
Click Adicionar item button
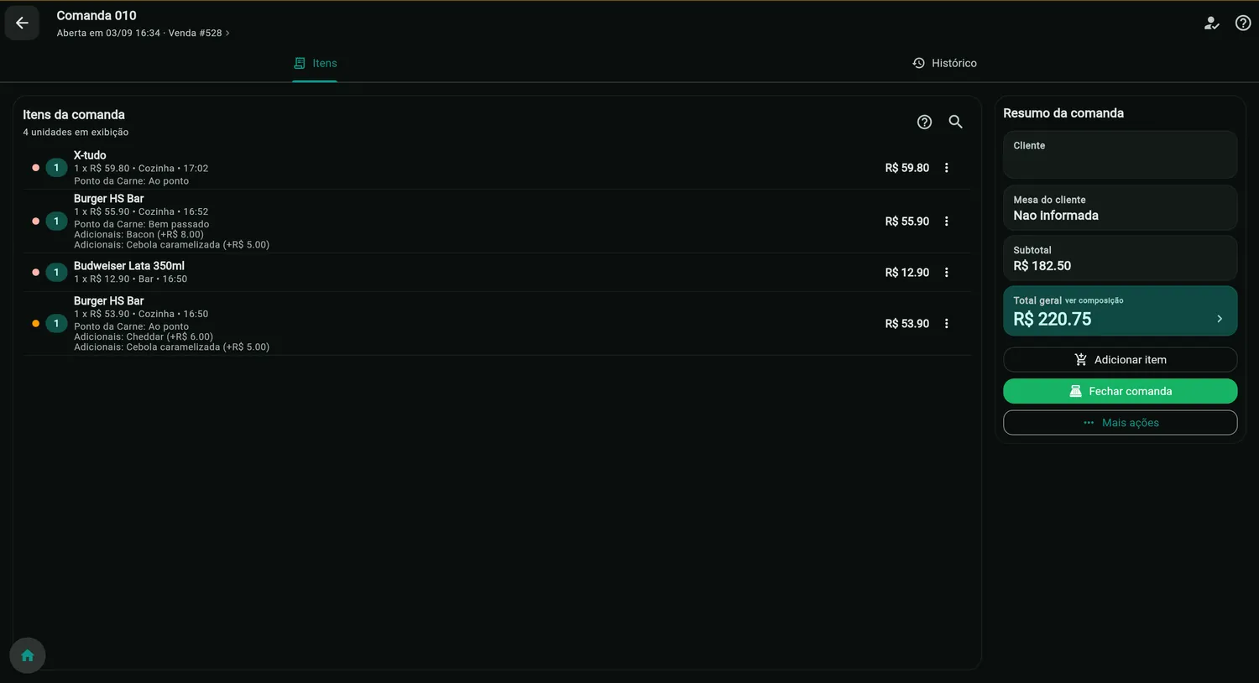pyautogui.click(x=1120, y=360)
